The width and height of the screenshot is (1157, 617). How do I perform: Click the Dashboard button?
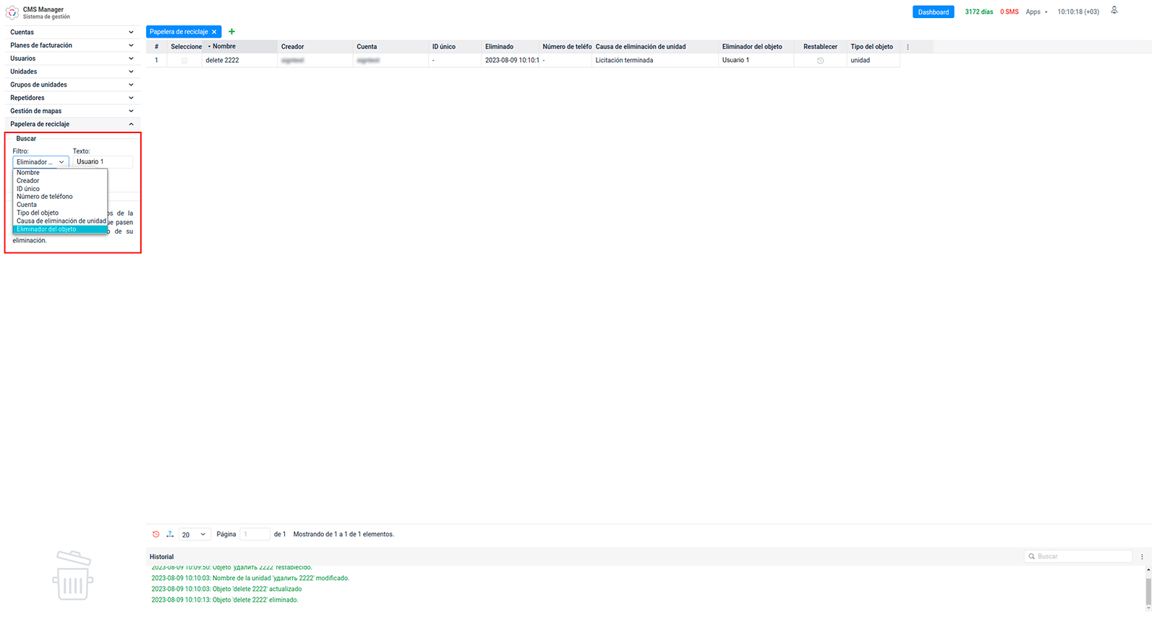coord(933,12)
